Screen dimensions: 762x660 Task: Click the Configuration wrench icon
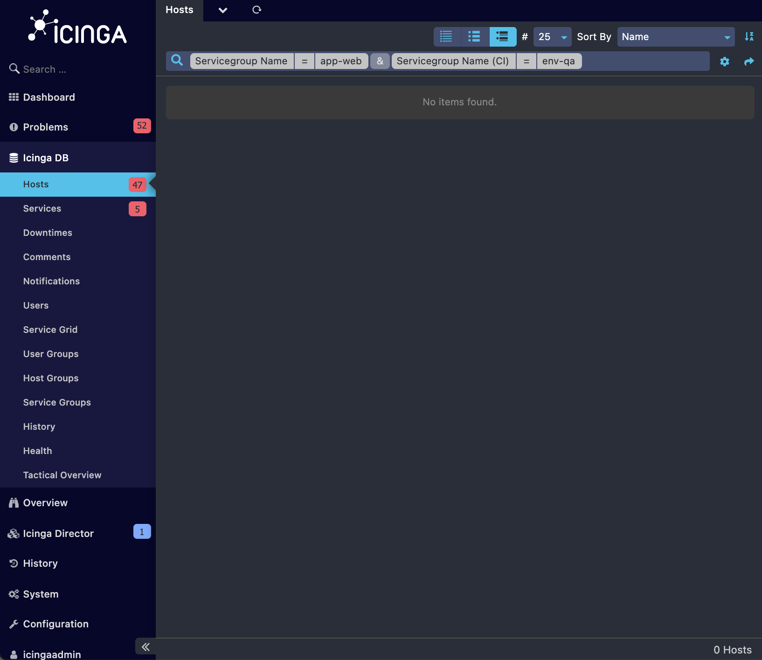14,624
